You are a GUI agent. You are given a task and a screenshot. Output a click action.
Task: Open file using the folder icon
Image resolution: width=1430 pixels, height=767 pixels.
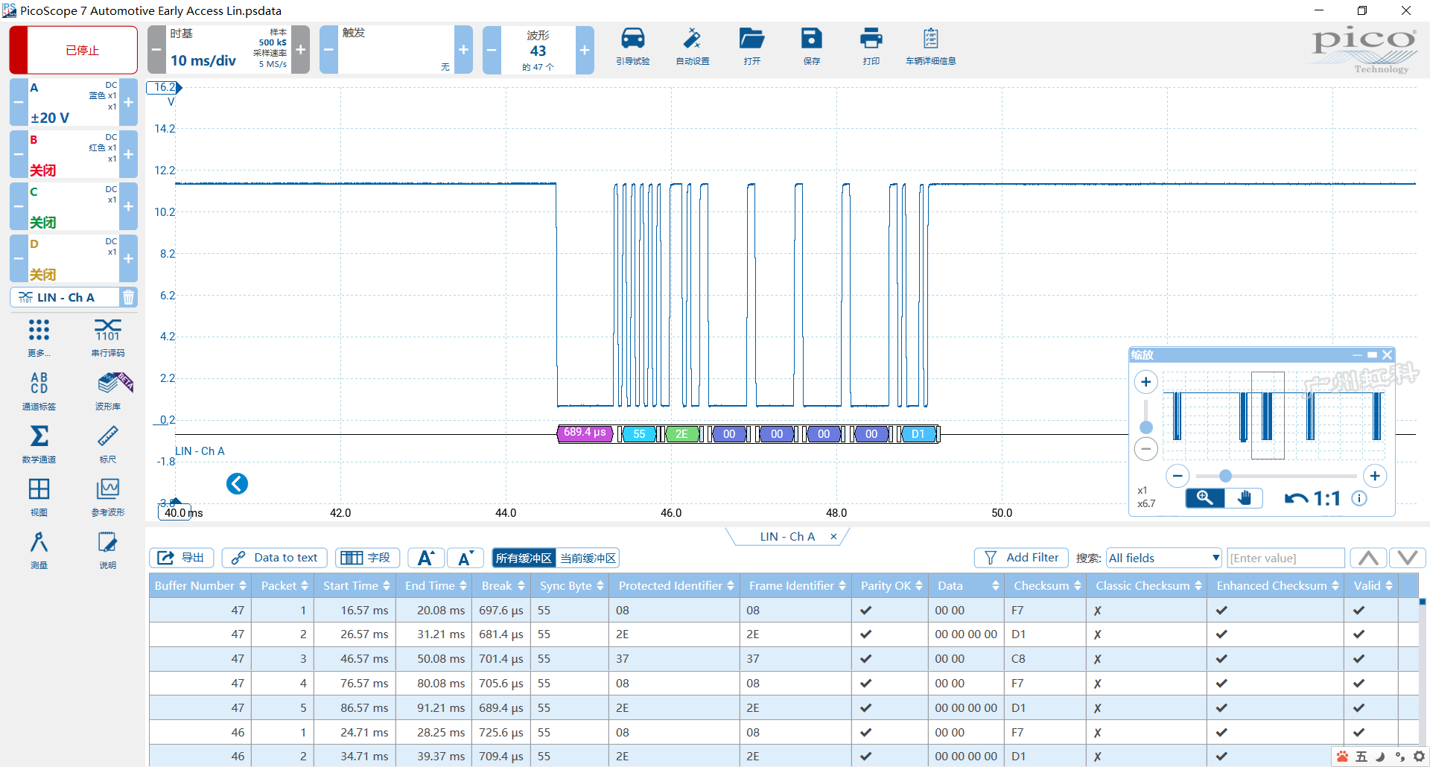[751, 46]
